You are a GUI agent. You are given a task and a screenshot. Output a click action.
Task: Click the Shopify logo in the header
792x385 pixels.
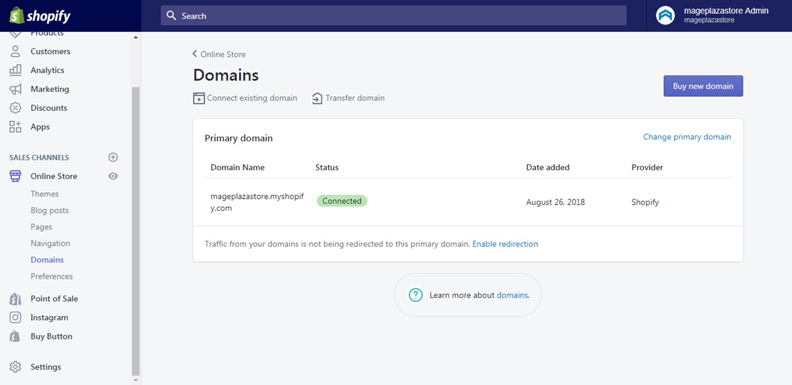point(40,16)
